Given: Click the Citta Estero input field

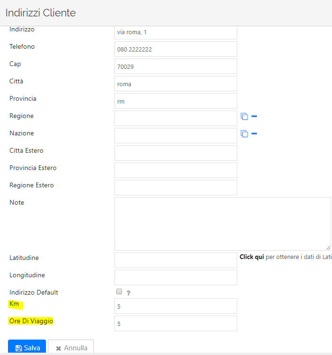Looking at the screenshot, I should 176,153.
